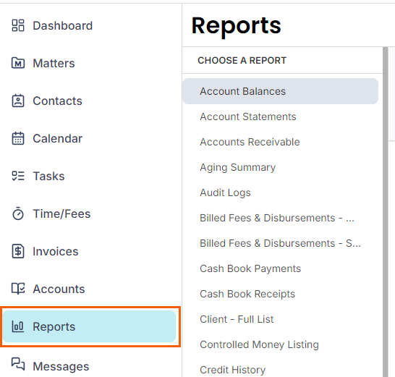This screenshot has width=395, height=377.
Task: Click the Dashboard grid icon
Action: pos(18,25)
